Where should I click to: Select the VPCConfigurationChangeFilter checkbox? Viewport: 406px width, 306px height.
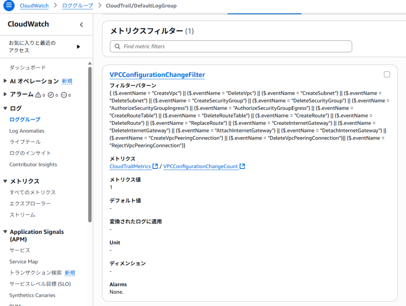pyautogui.click(x=387, y=75)
